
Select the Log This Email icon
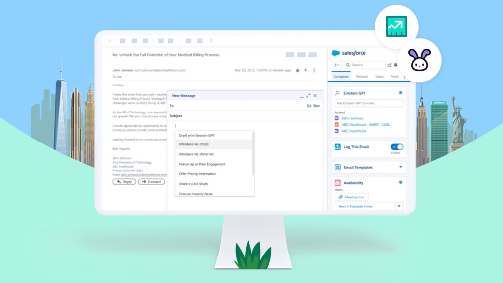pyautogui.click(x=337, y=146)
